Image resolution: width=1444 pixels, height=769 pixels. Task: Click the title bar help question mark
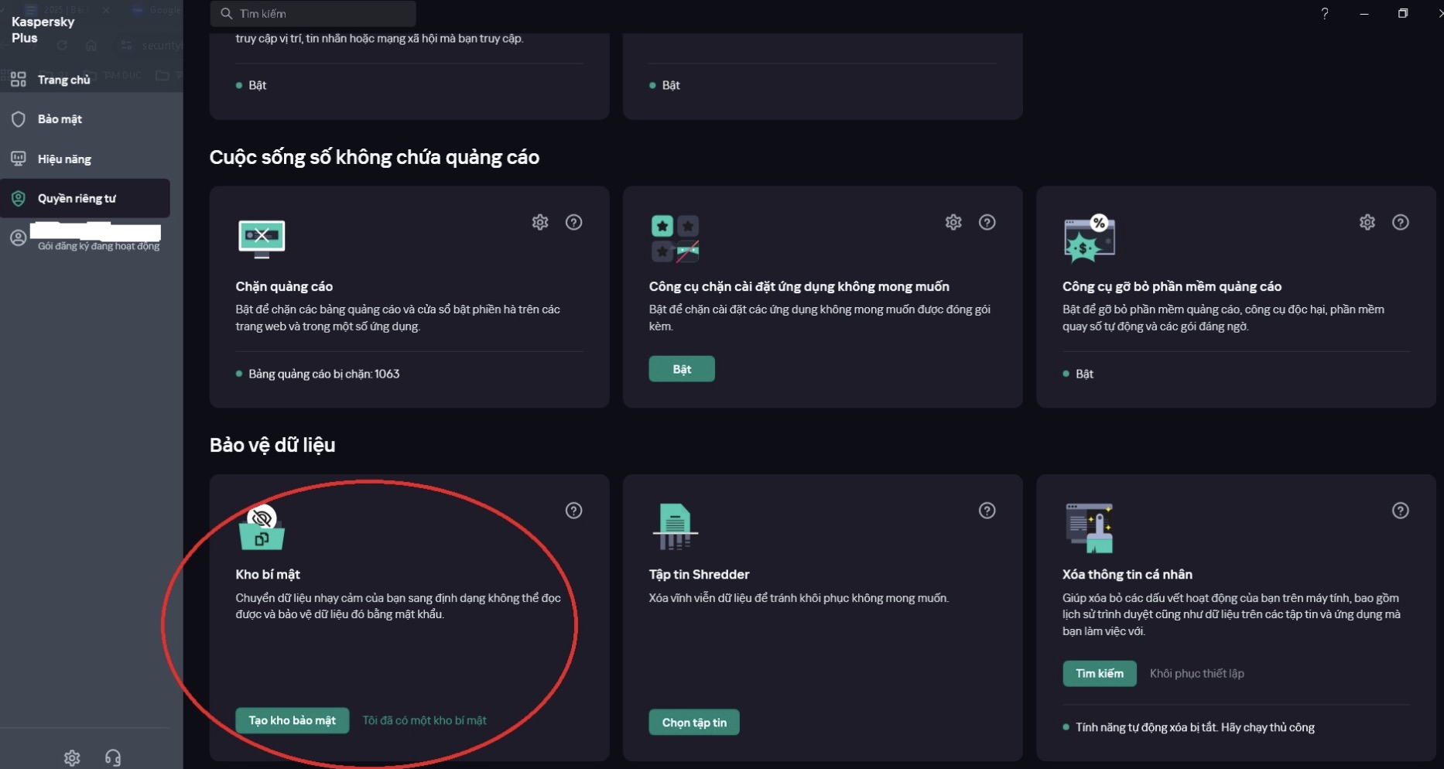[1325, 13]
